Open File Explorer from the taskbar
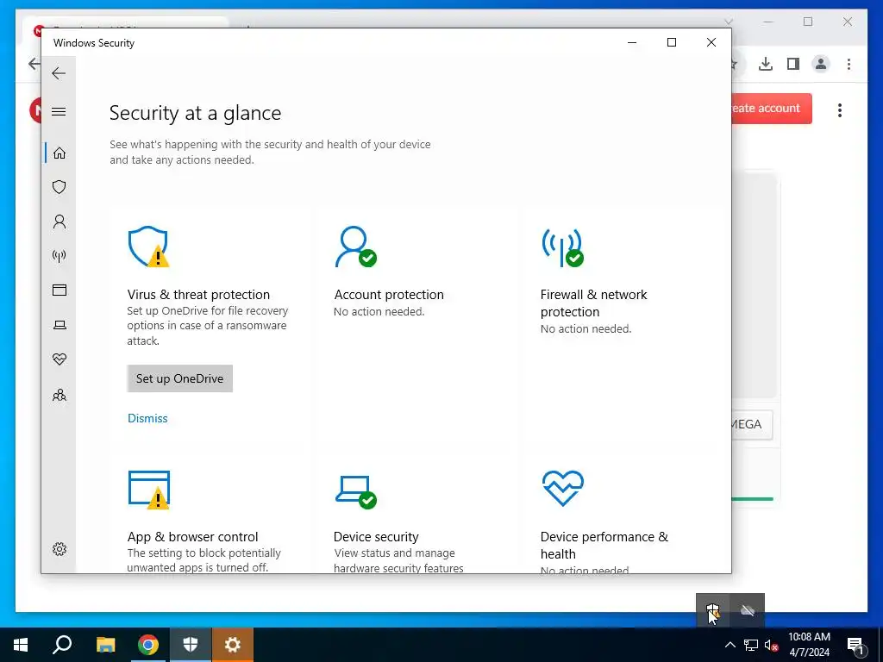883x662 pixels. point(105,645)
